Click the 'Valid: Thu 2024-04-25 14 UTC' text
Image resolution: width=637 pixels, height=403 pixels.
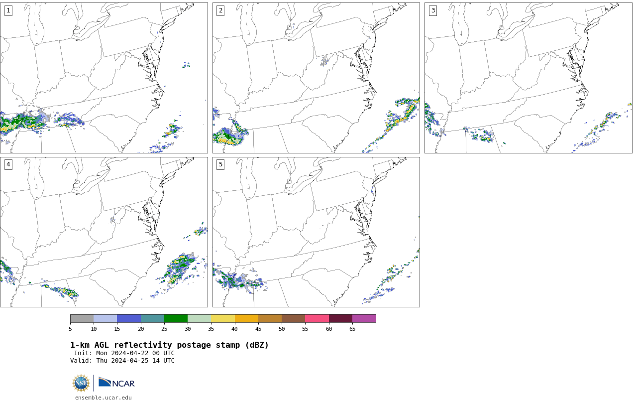[122, 361]
